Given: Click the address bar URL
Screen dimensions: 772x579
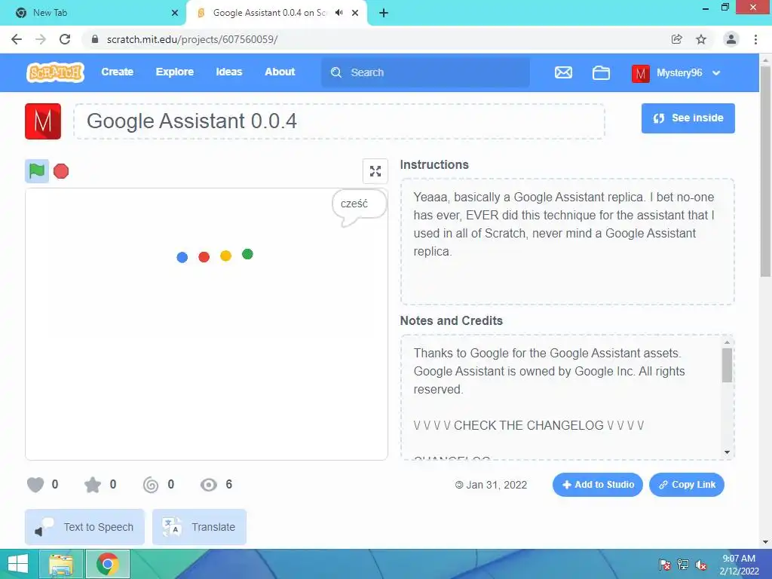Looking at the screenshot, I should 192,39.
